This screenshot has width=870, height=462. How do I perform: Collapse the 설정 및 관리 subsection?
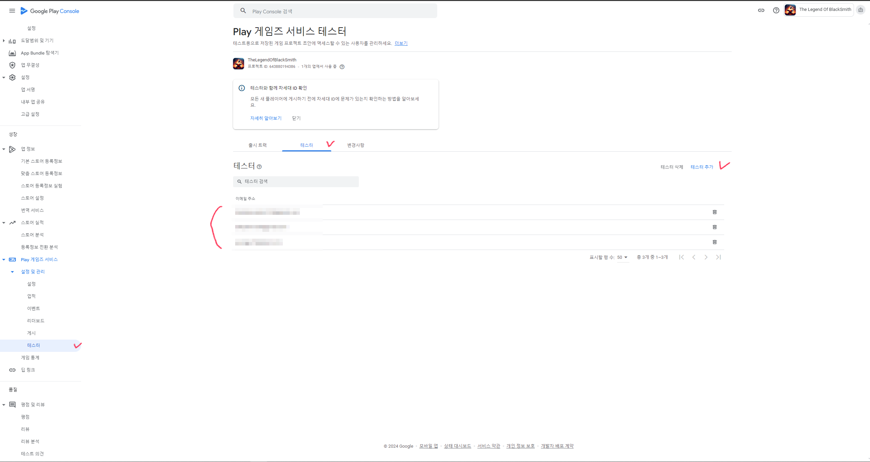pyautogui.click(x=12, y=272)
